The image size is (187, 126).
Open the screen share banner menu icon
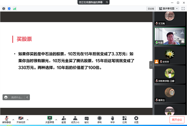[x=107, y=2]
